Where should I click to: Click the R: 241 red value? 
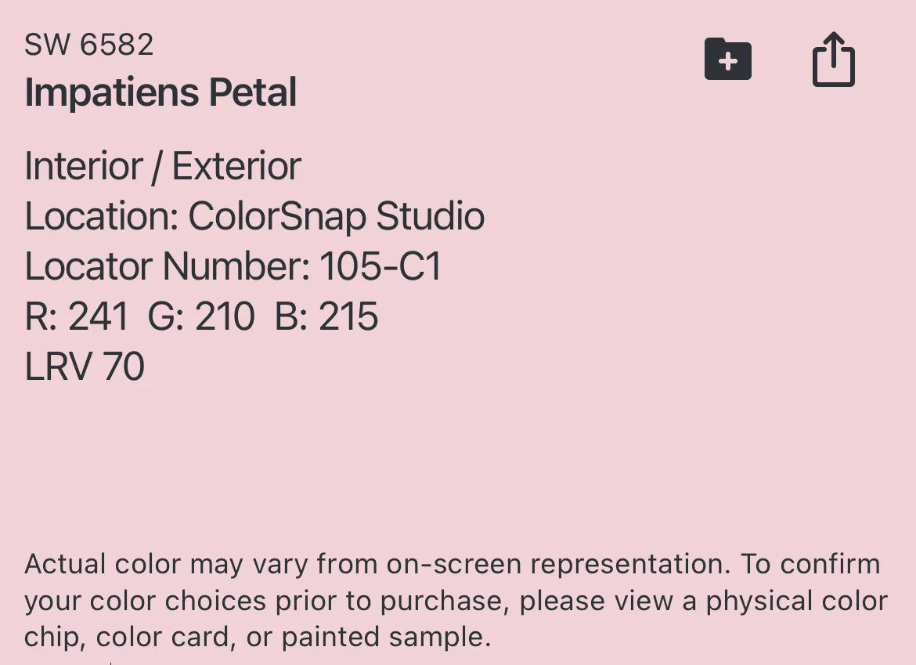[x=77, y=316]
